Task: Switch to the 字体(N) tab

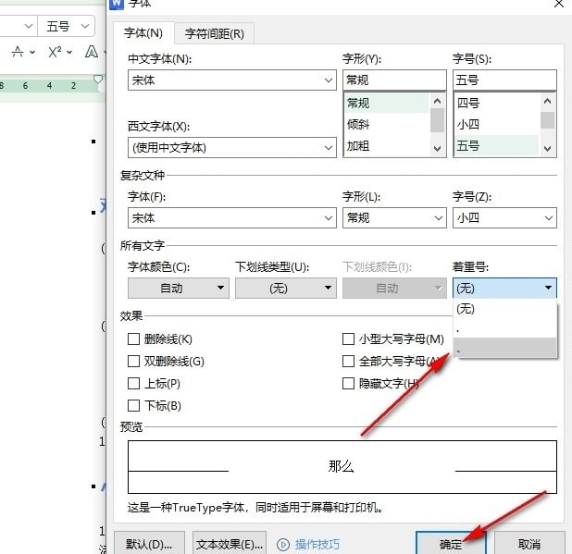Action: 143,33
